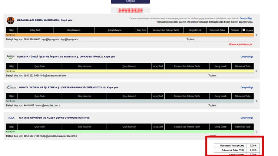
Task: Click the Tebligat column header in KGM table
Action: pyautogui.click(x=235, y=30)
